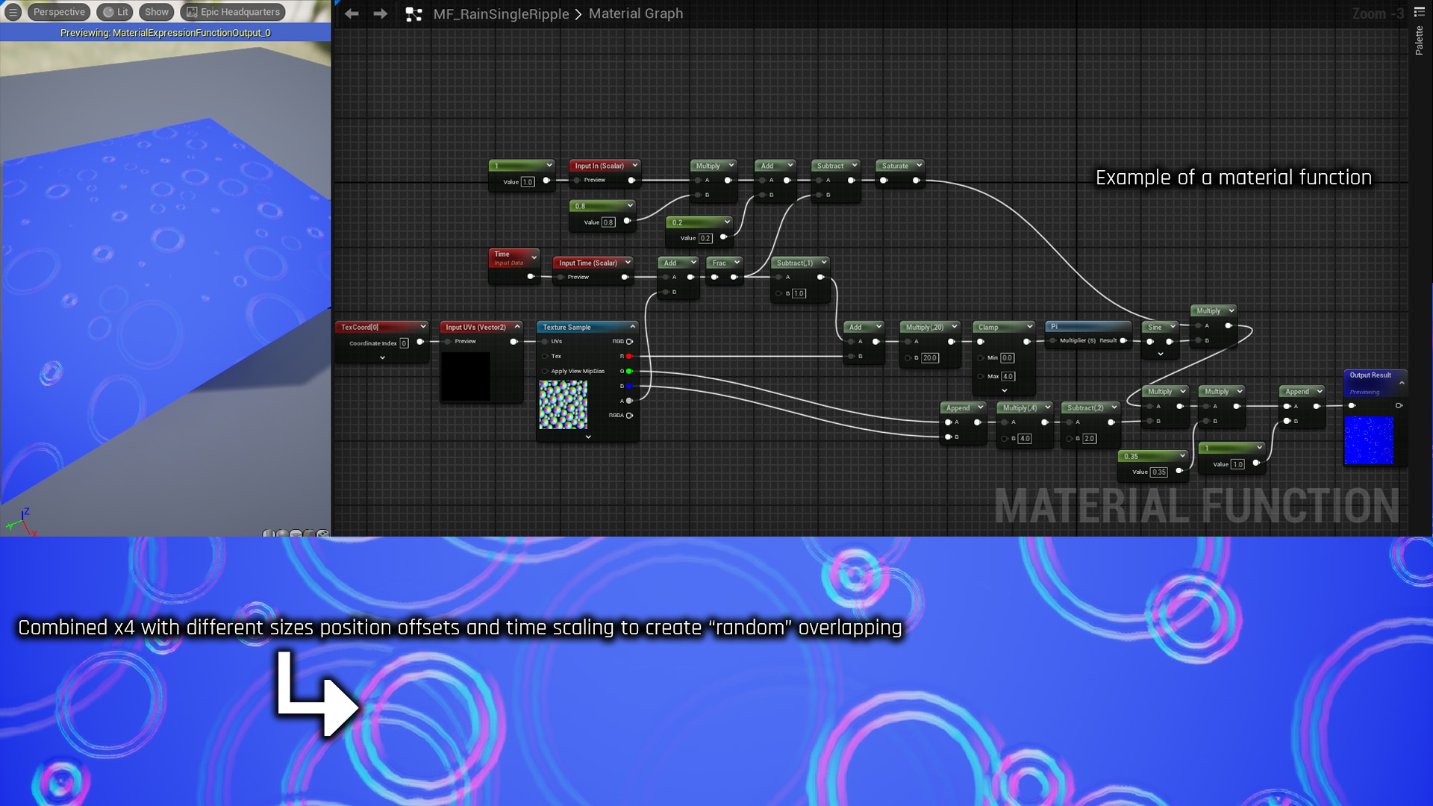Collapse the Saturate node via its chevron
Viewport: 1433px width, 806px height.
(919, 165)
